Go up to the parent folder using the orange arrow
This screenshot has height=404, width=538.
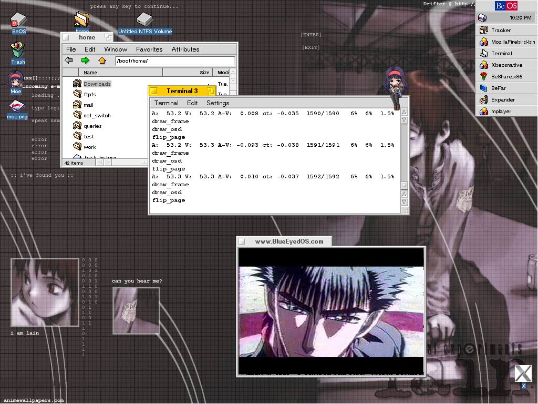click(x=102, y=61)
